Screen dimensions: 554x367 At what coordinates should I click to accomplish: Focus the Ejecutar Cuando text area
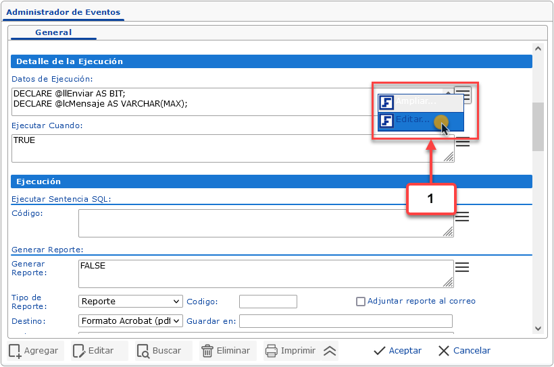click(233, 148)
